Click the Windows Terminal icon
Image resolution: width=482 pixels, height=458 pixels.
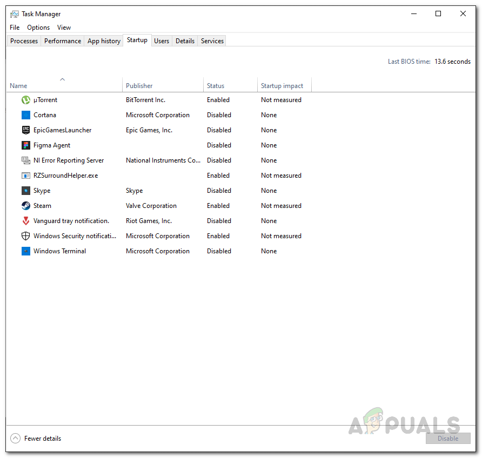[26, 251]
